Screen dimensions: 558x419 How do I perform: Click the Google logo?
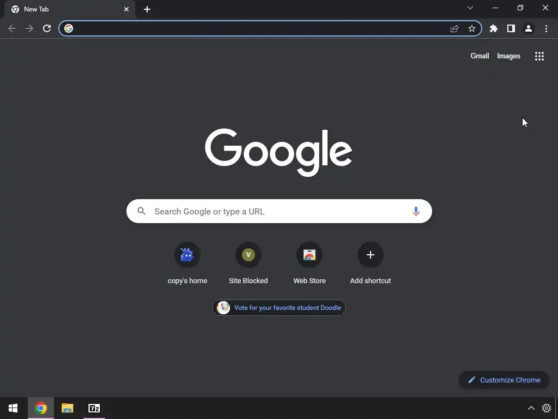click(278, 152)
